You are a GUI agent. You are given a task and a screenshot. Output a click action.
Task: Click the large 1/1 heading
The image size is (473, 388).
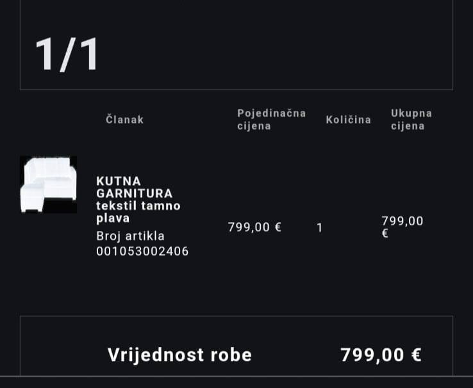pyautogui.click(x=67, y=54)
